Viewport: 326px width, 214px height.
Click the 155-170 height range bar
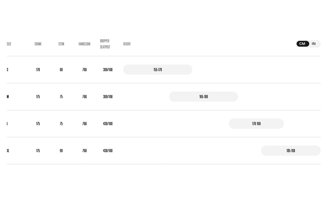coord(158,70)
